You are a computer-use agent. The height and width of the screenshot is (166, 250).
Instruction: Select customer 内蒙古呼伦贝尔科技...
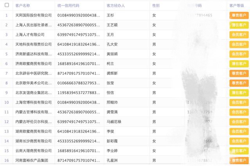click(x=34, y=122)
